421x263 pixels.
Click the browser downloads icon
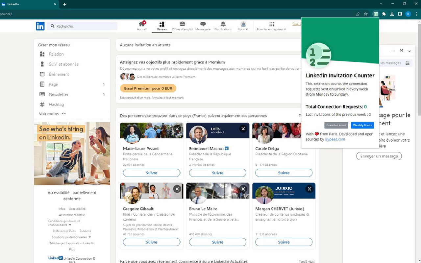tap(392, 14)
